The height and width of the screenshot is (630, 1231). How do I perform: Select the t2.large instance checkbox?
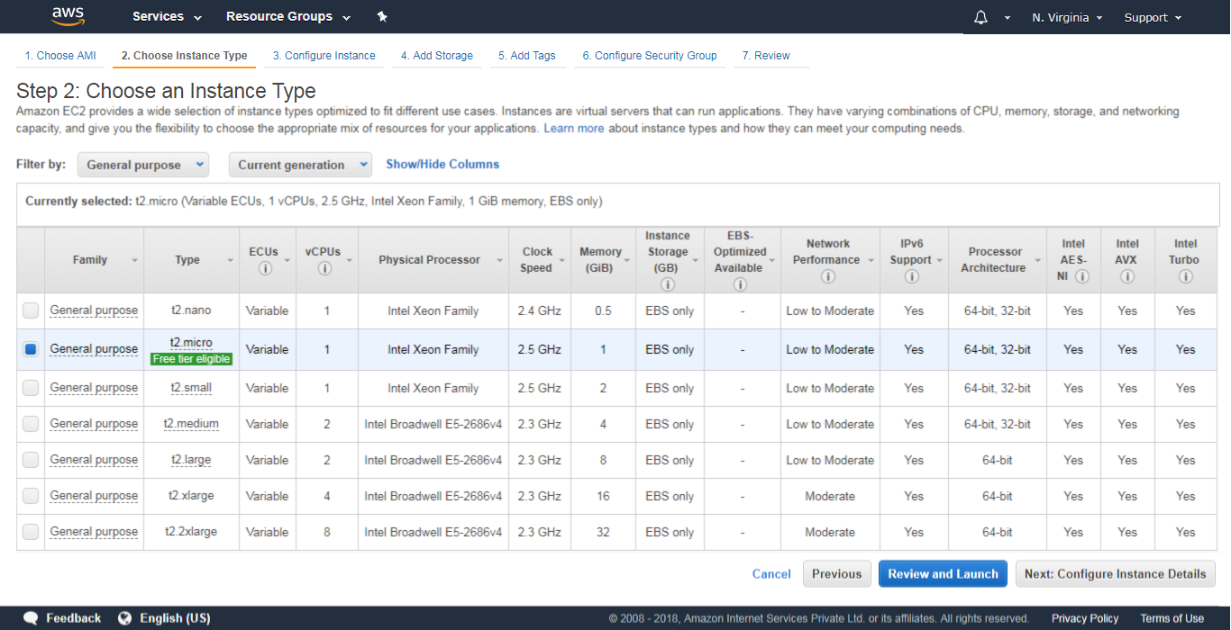31,460
